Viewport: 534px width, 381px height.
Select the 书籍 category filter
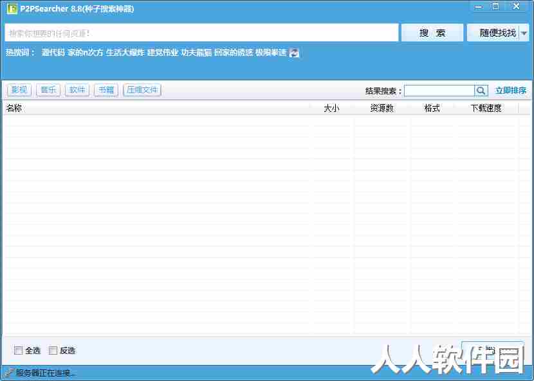coord(106,90)
